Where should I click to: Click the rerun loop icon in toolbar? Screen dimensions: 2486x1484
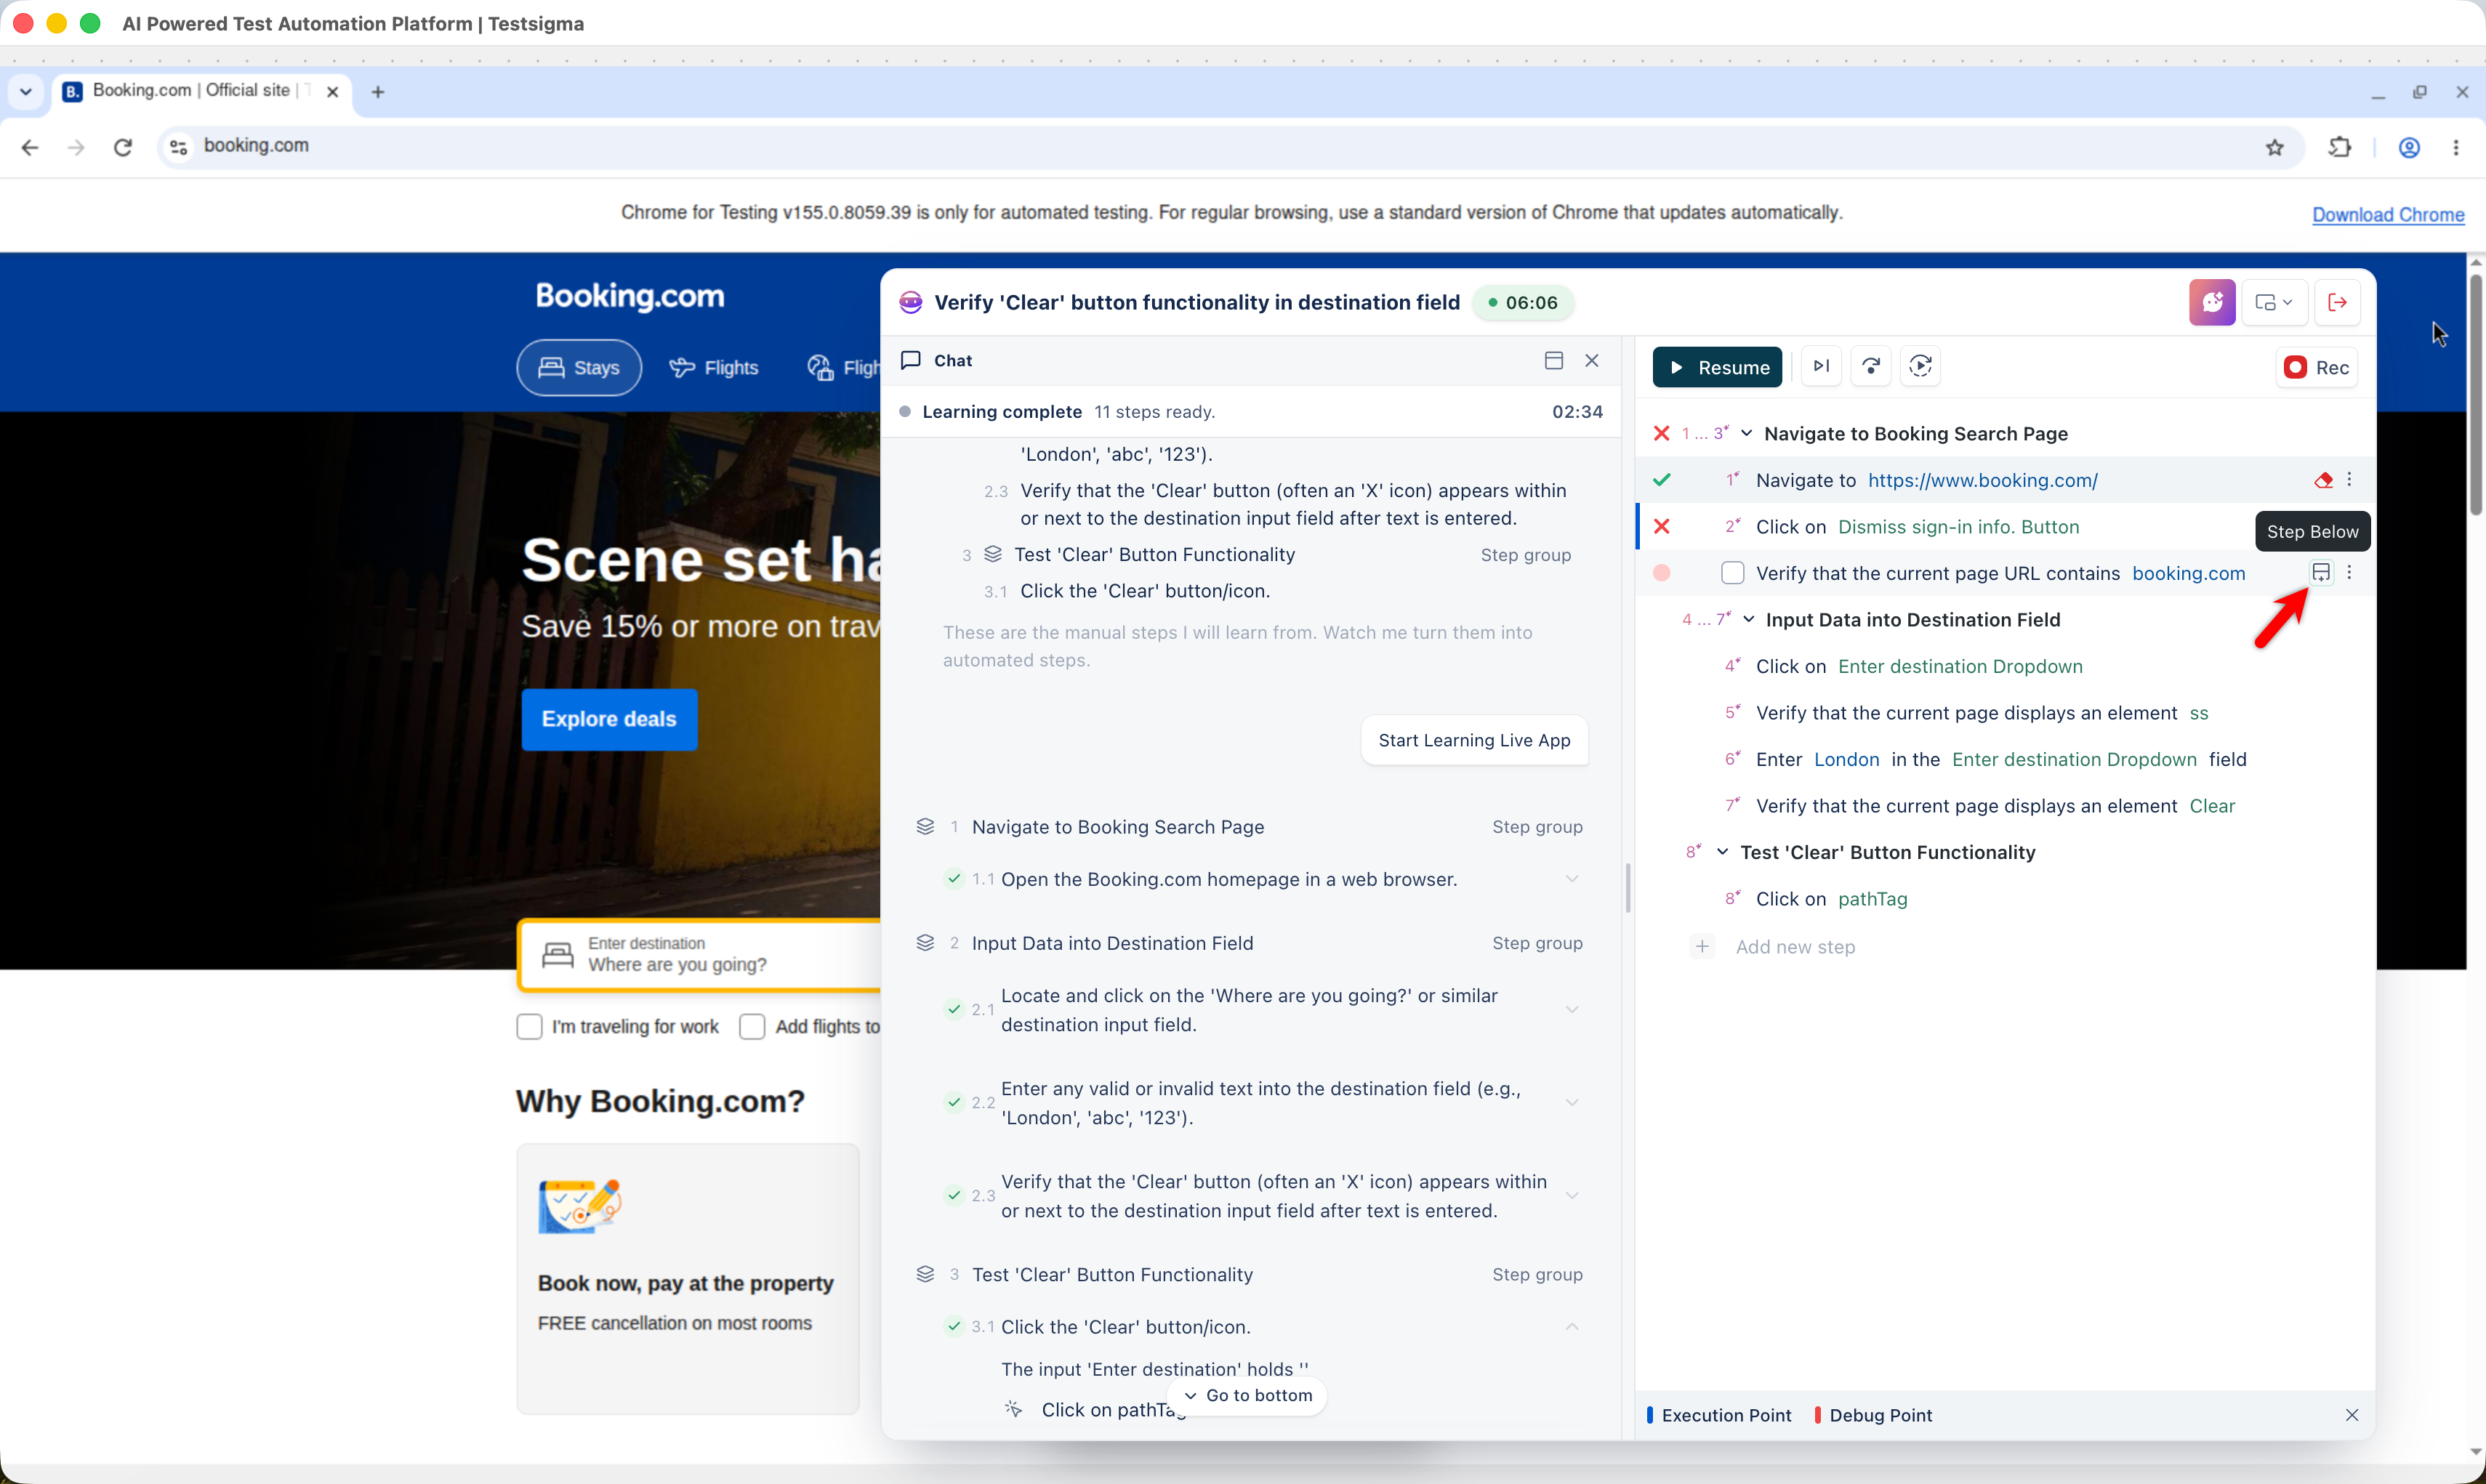click(x=1920, y=366)
